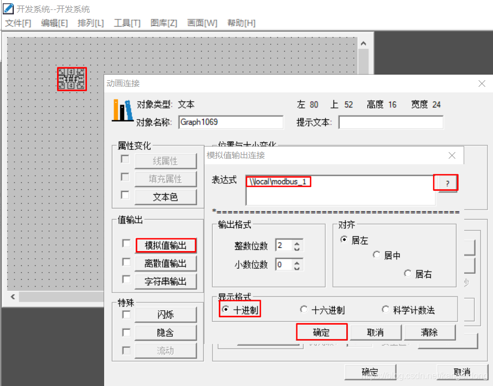
Task: Click the 提示文本 input field
Action: tap(391, 122)
